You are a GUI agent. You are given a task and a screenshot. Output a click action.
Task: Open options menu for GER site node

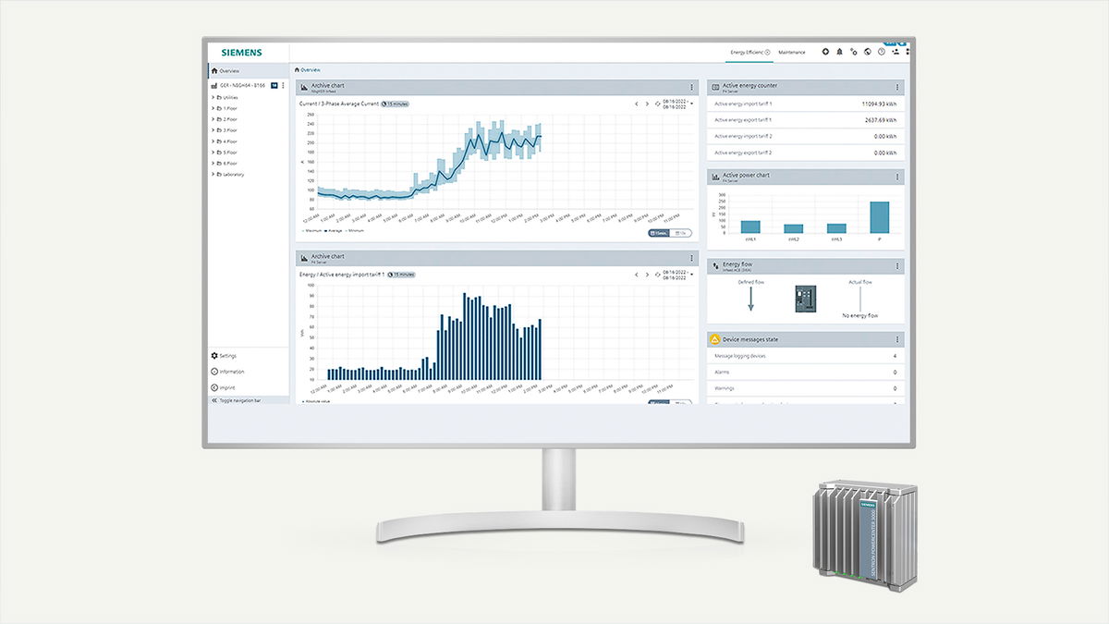click(283, 85)
